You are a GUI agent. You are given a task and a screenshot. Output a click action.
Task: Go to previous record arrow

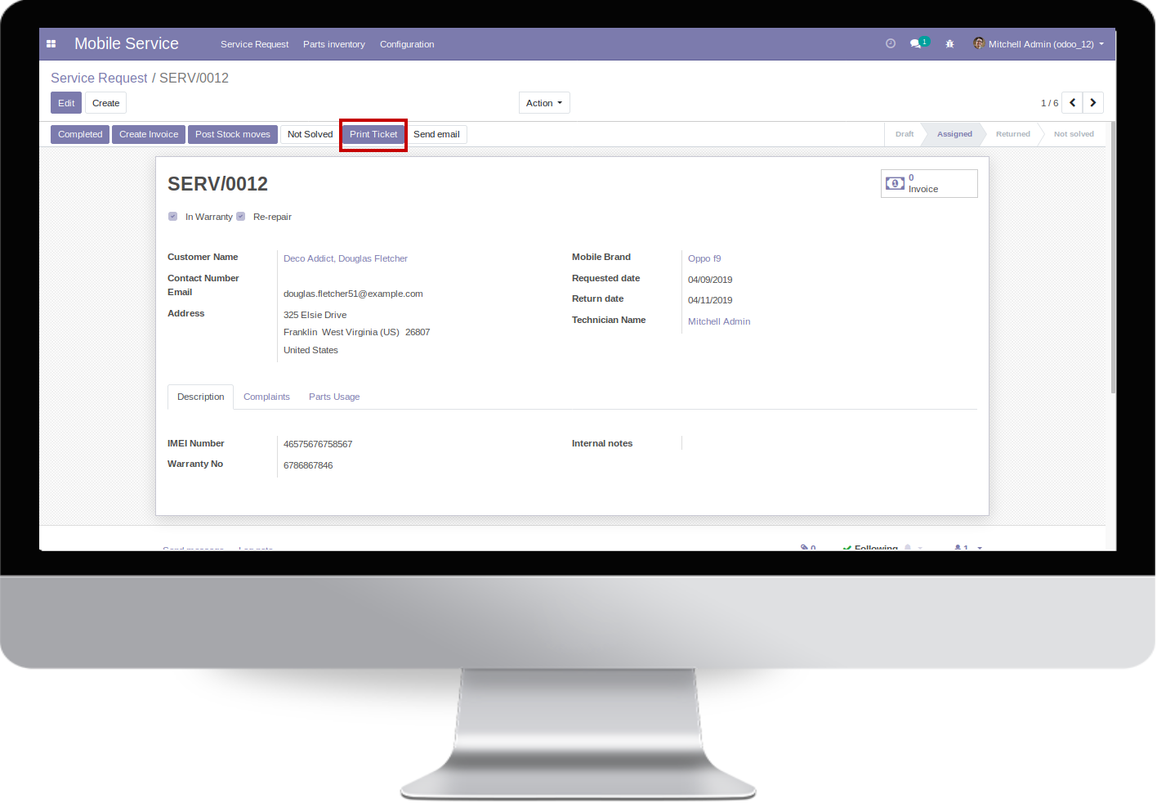1072,103
